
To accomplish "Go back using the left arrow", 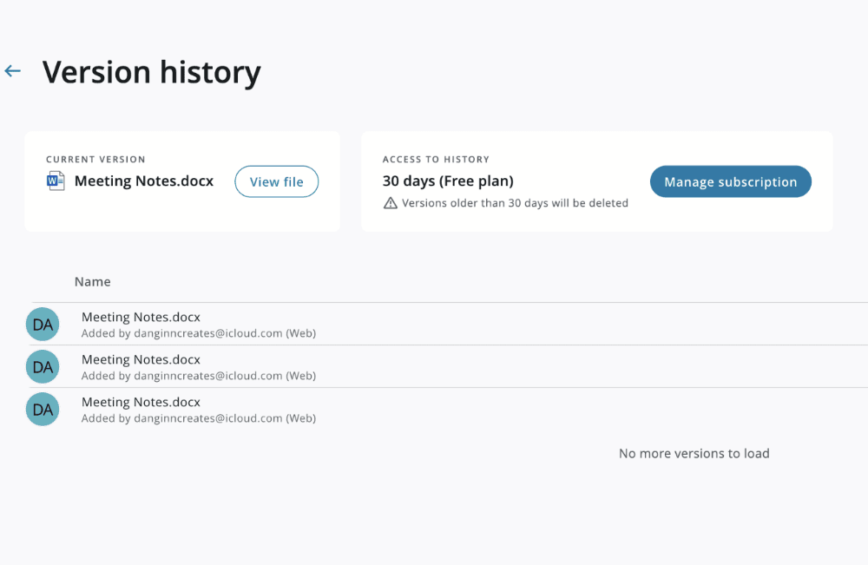I will coord(12,71).
